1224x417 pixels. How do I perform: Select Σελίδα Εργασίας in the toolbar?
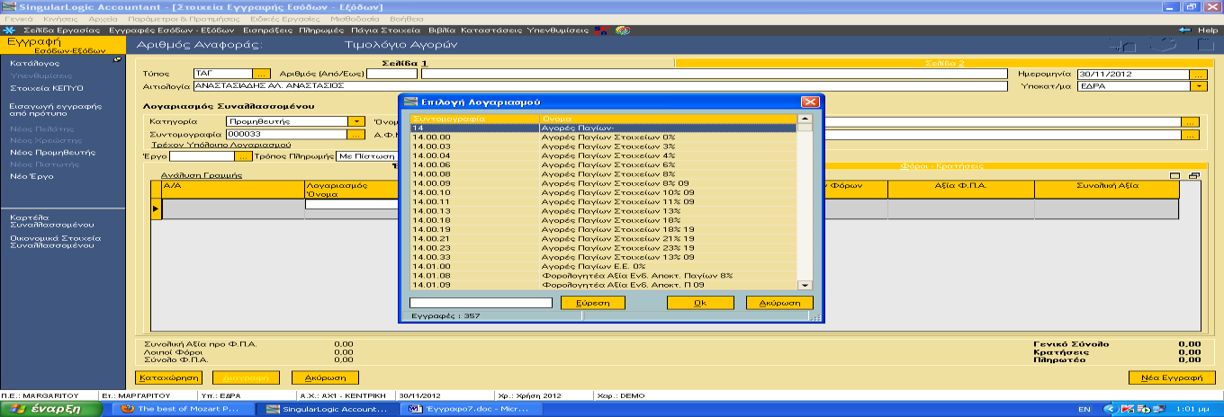[x=61, y=30]
